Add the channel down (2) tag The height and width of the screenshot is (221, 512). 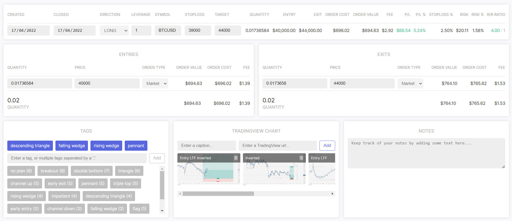coord(65,209)
